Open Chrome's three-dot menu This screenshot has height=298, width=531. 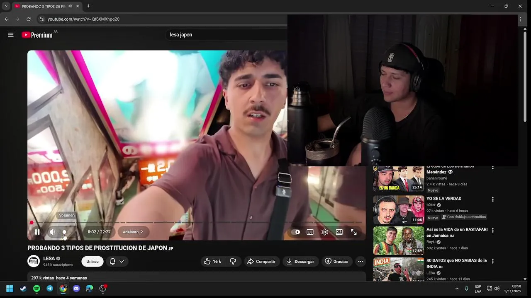(x=520, y=19)
